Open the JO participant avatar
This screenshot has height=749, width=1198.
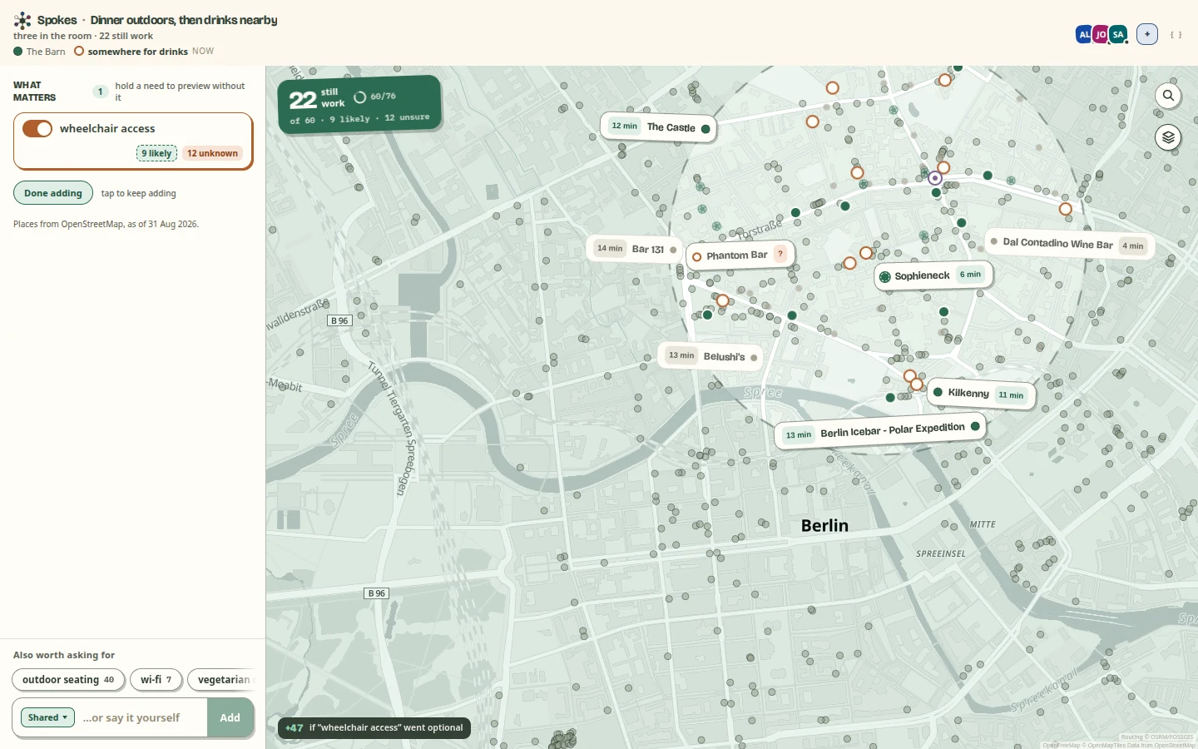tap(1101, 34)
